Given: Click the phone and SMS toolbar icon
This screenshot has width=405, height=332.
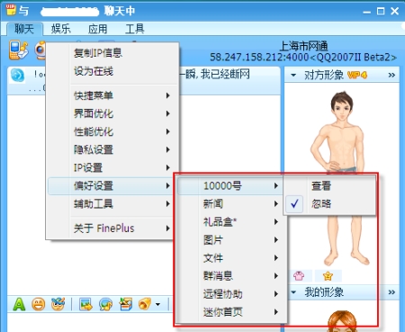Looking at the screenshot, I should (18, 49).
